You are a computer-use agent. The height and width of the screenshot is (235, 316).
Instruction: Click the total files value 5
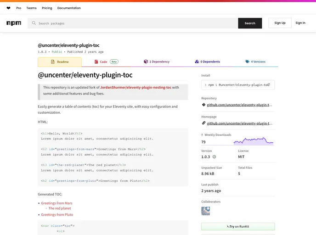[239, 173]
